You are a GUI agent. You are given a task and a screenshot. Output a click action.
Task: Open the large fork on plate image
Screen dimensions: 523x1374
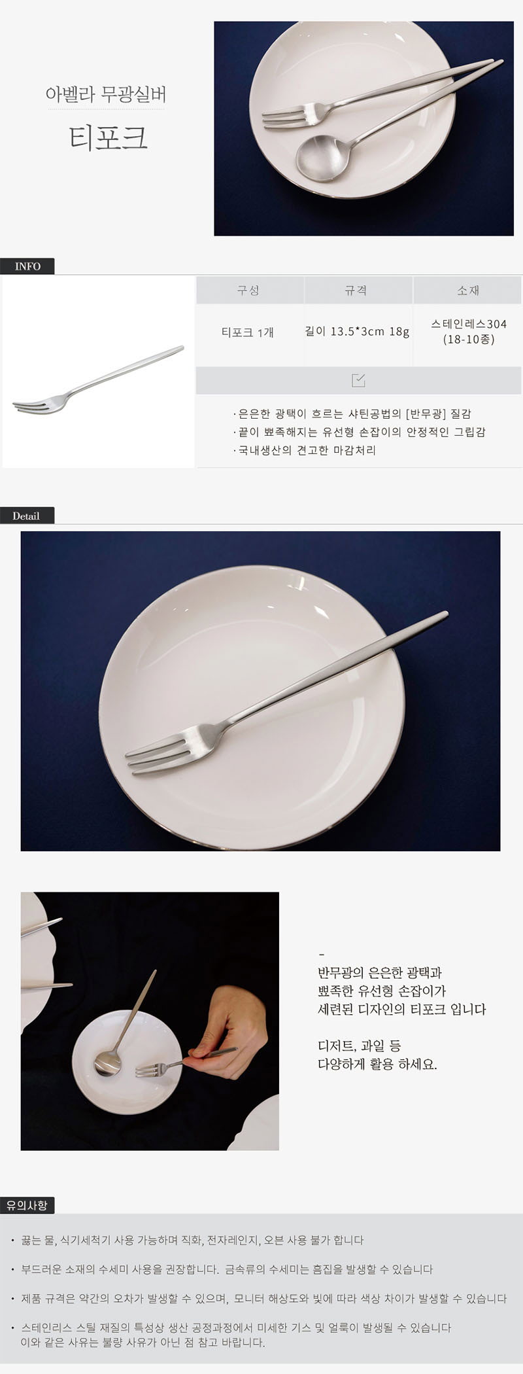[x=260, y=691]
